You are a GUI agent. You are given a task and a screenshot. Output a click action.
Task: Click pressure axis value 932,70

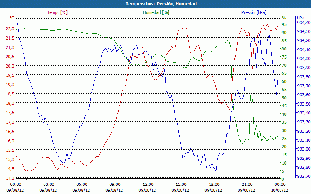pos(303,177)
